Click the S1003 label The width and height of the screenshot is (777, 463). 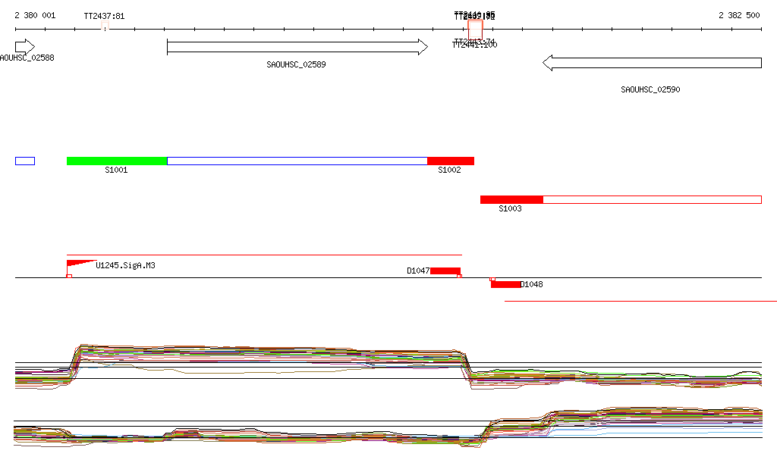coord(511,208)
